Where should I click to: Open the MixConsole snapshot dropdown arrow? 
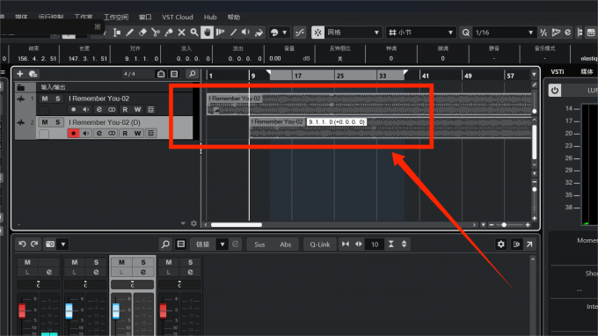tap(63, 245)
